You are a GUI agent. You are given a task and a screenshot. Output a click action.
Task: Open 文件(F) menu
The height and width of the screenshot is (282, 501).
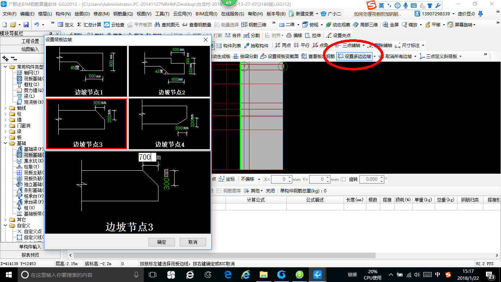click(x=10, y=14)
